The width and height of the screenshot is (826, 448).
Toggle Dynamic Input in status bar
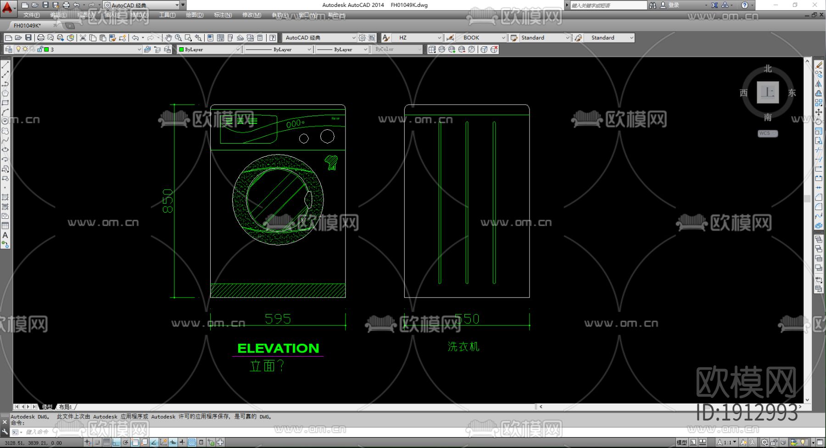[173, 442]
